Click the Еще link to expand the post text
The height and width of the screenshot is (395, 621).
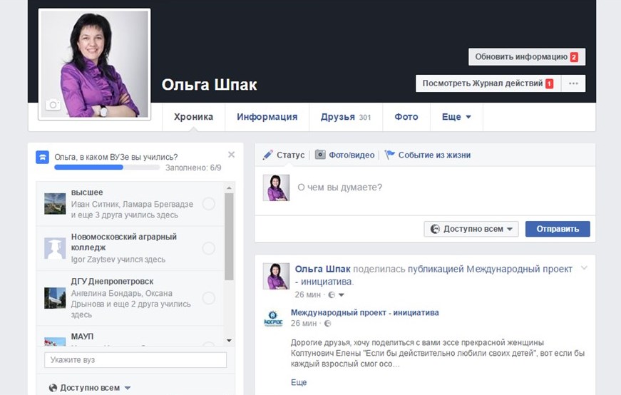299,382
